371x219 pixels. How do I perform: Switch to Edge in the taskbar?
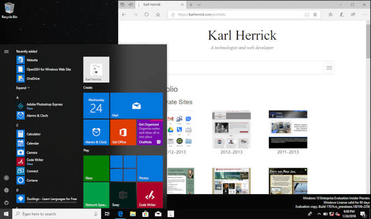[x=120, y=214]
